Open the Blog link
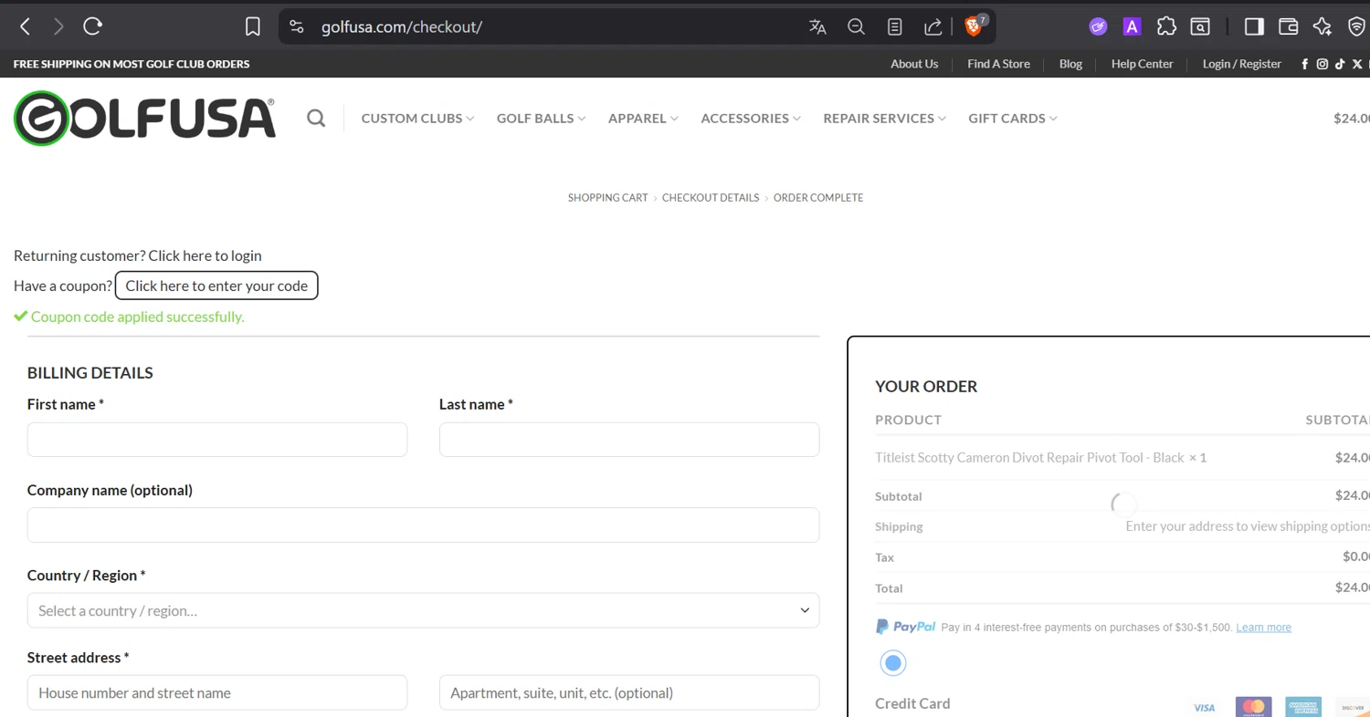 click(x=1070, y=64)
